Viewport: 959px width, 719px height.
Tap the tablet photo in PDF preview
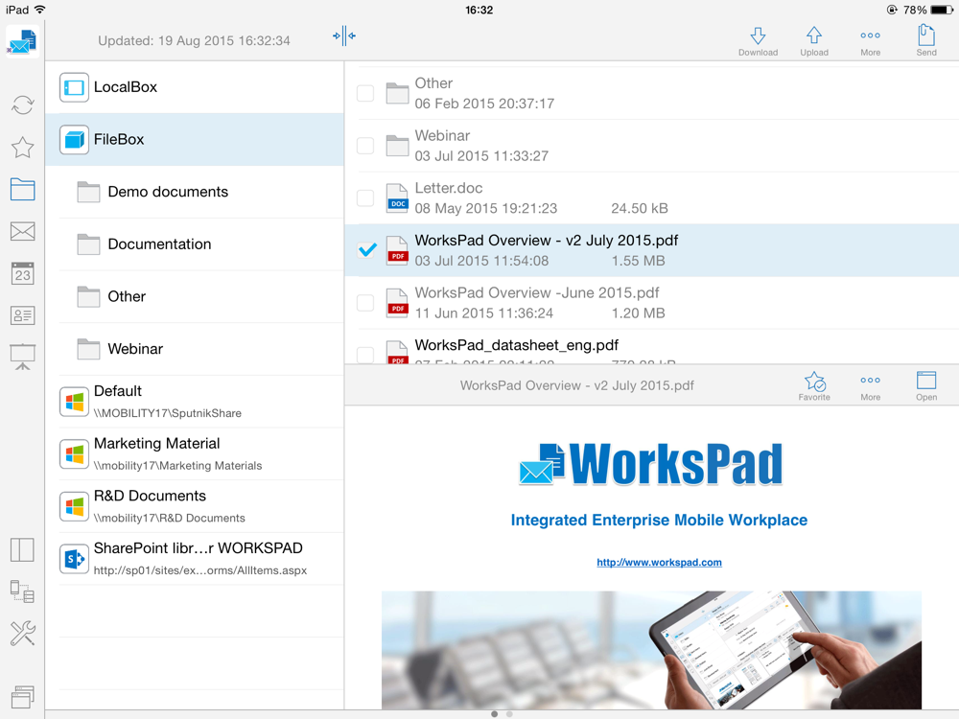pyautogui.click(x=651, y=650)
